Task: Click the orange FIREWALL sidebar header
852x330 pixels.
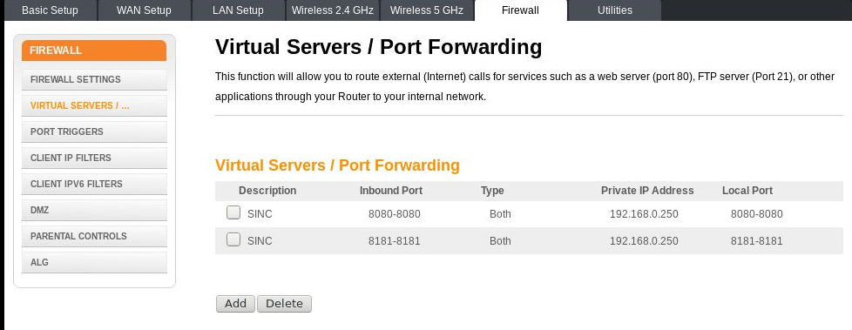Action: tap(94, 51)
